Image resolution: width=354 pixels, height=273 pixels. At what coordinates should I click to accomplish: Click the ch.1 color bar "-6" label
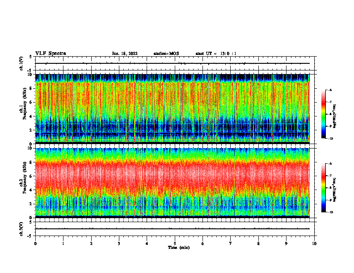pos(329,90)
